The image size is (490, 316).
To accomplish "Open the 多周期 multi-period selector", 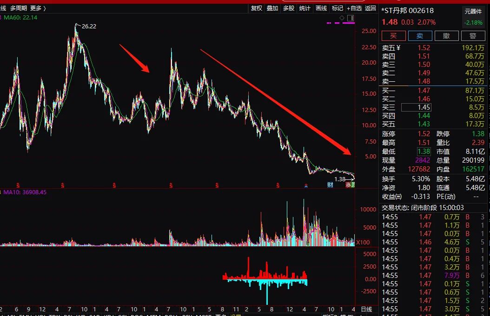I will 19,8.
